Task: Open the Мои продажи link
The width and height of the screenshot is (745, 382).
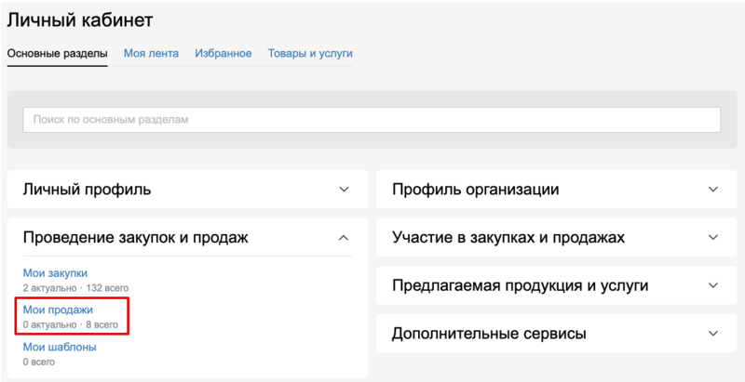Action: pyautogui.click(x=58, y=310)
